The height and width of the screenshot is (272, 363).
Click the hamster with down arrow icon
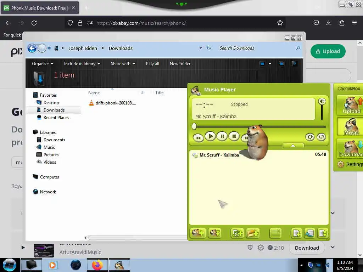[214, 233]
